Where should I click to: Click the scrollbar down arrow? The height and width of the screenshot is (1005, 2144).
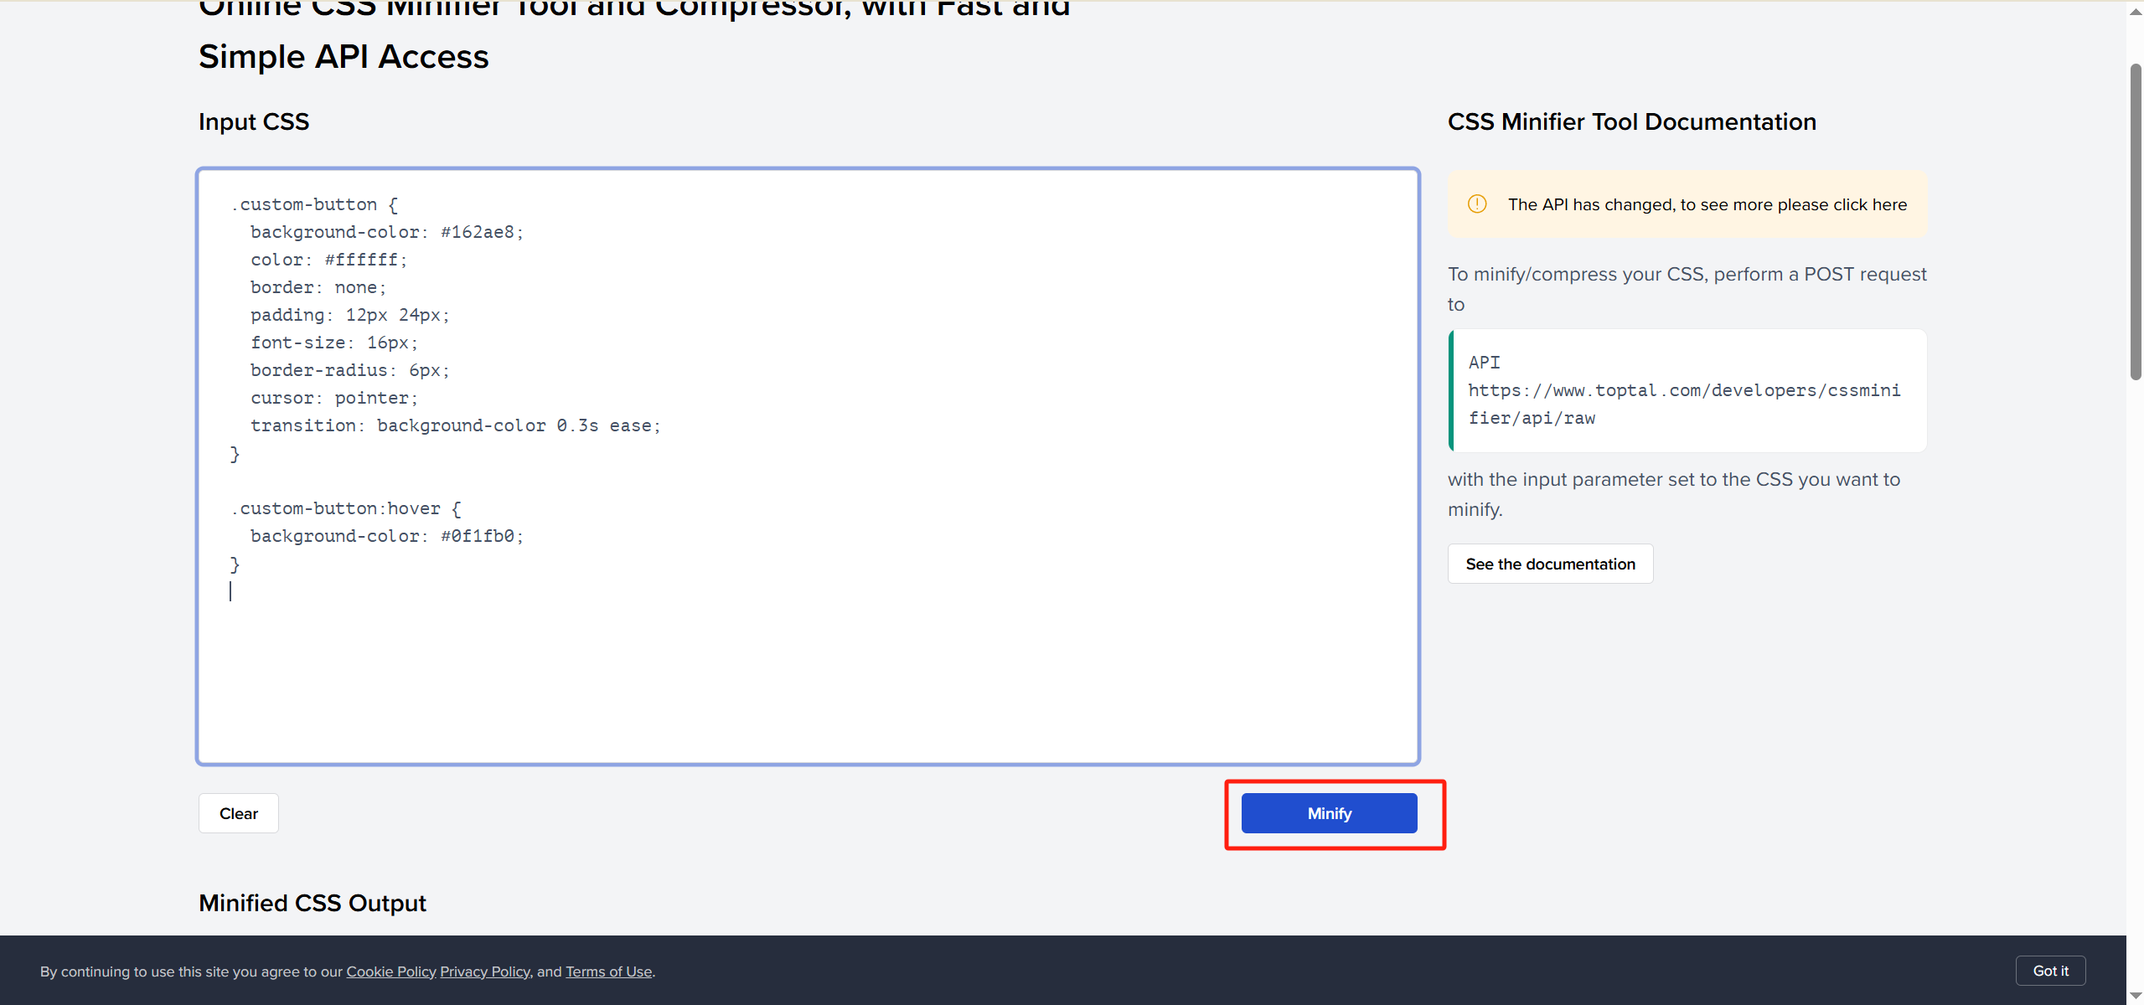[2136, 995]
